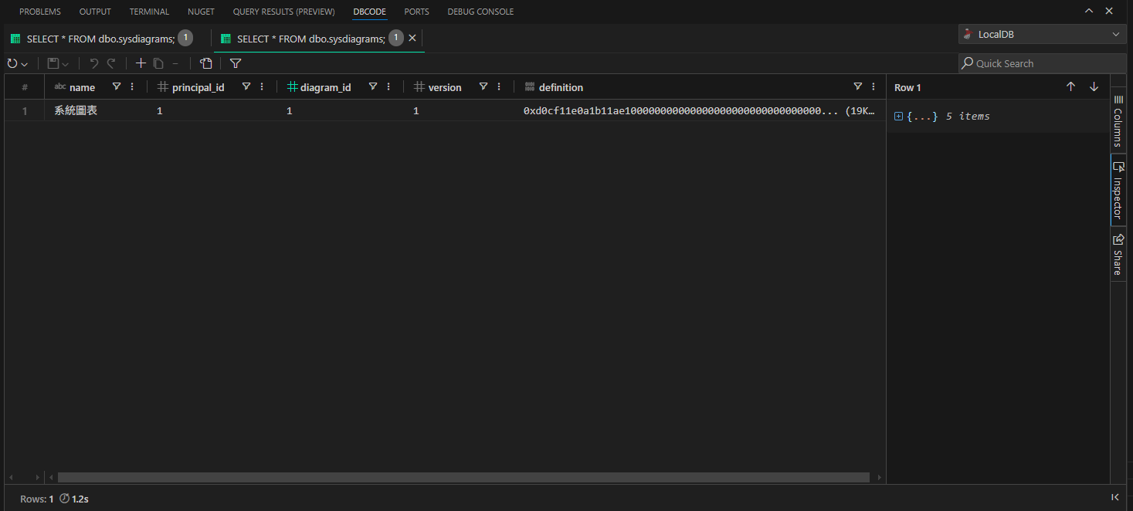Select the DBCODE panel tab
1133x511 pixels.
370,12
